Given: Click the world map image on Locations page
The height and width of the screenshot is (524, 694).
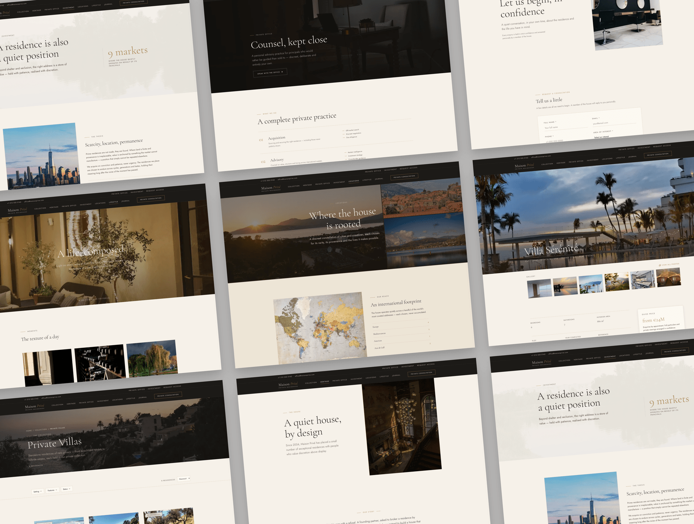Looking at the screenshot, I should [x=320, y=328].
